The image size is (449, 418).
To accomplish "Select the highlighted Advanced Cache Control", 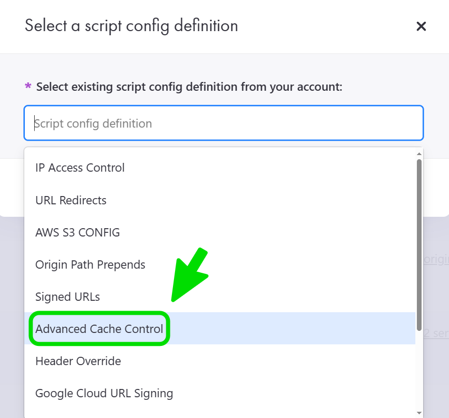I will [99, 329].
